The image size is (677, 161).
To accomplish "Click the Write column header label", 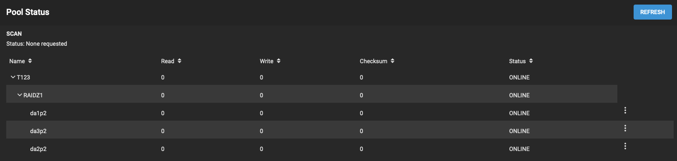I will tap(267, 61).
